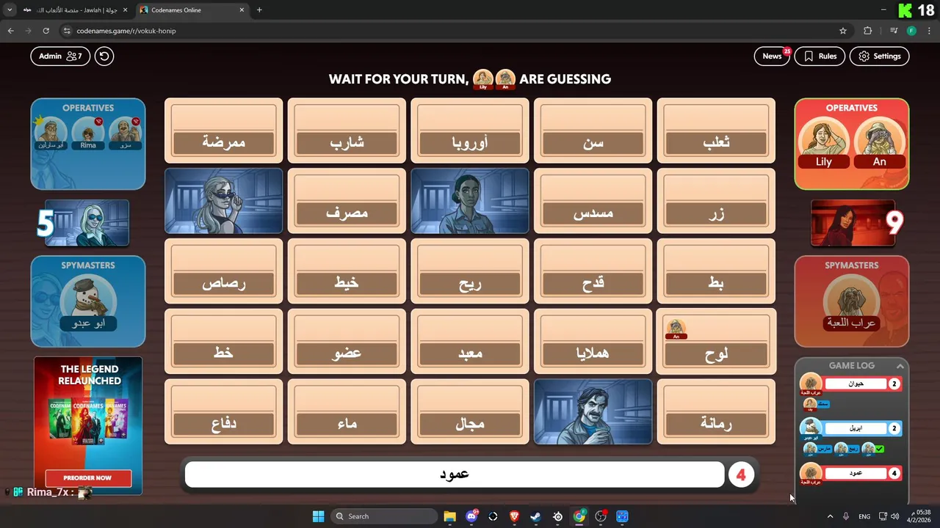Click An's avatar marker on لوح card

tap(676, 329)
